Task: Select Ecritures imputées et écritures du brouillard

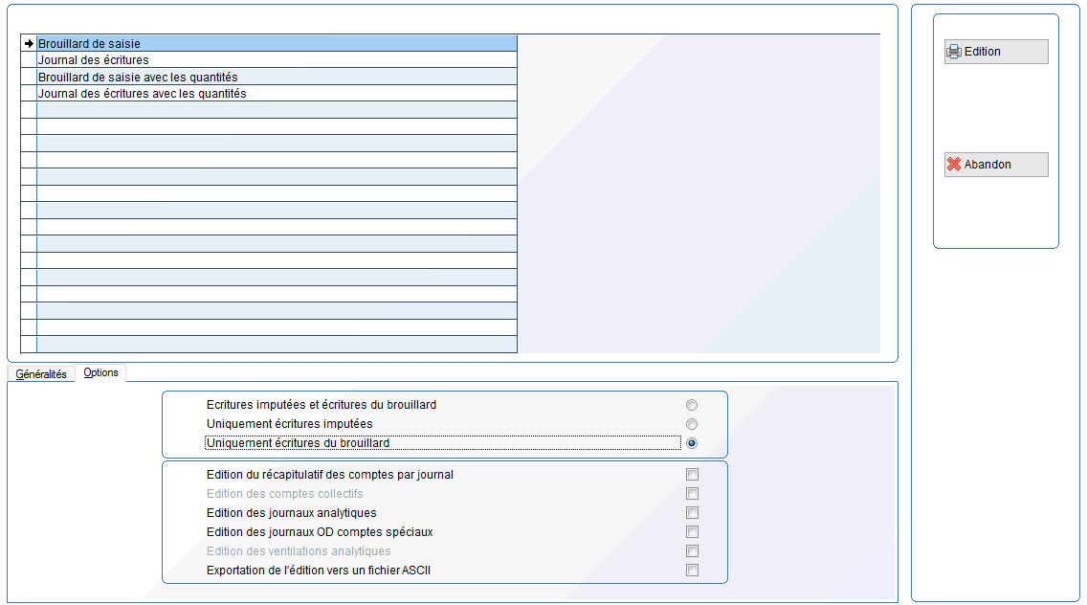Action: (x=692, y=405)
